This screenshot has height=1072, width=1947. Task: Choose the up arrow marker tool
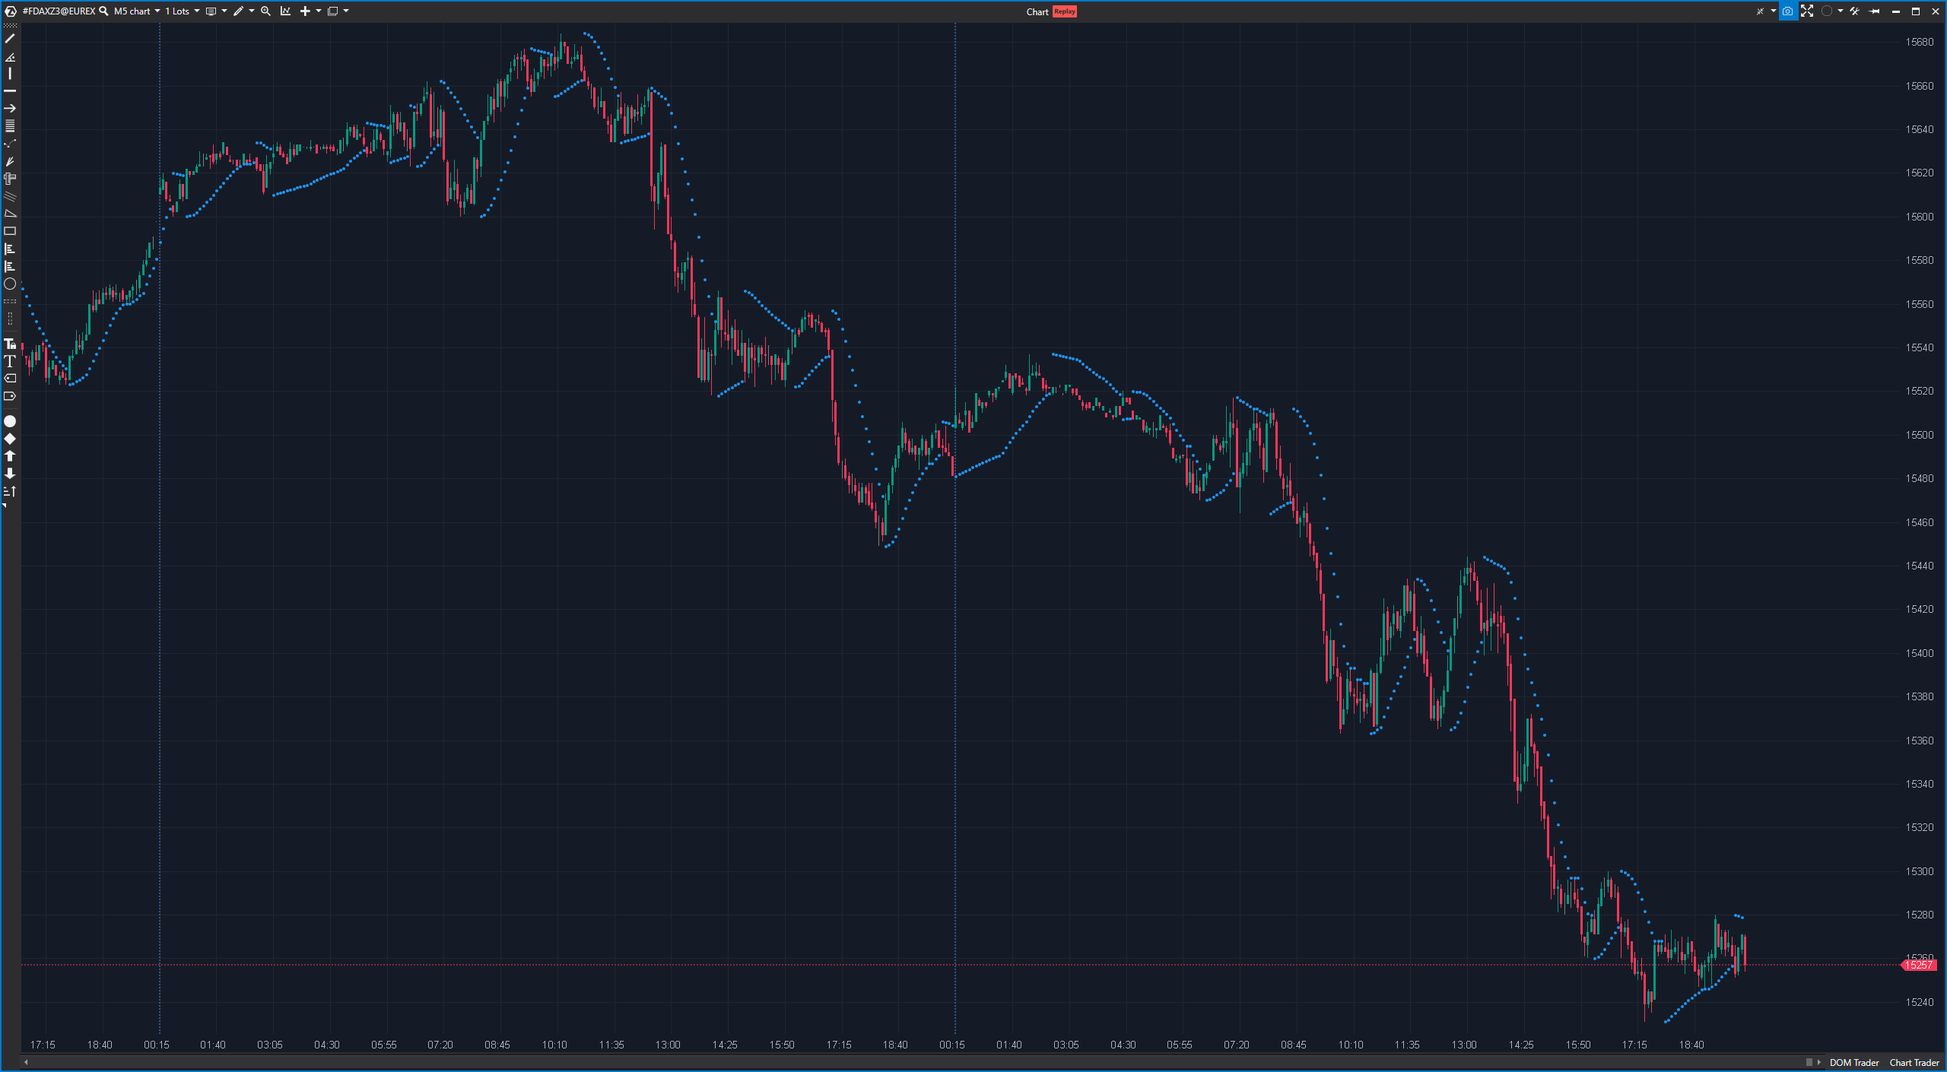10,456
